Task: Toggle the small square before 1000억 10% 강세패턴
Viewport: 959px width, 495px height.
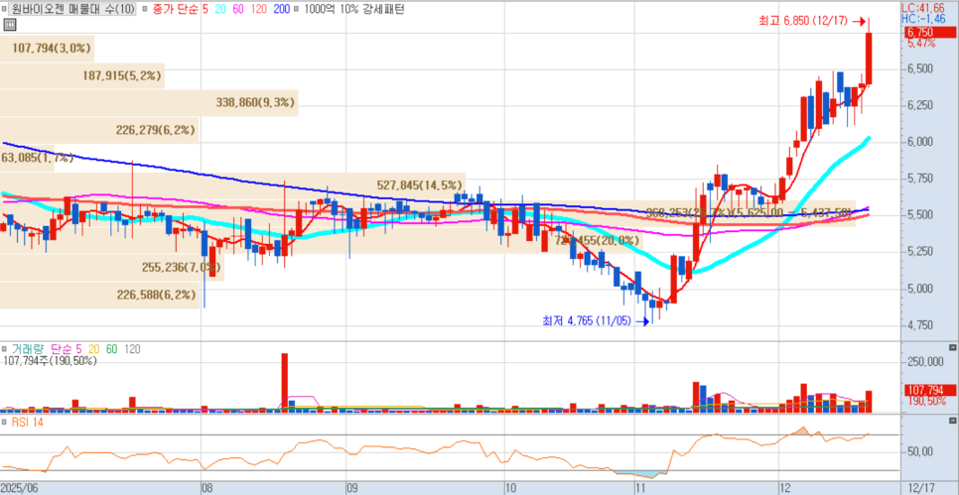Action: (x=297, y=9)
